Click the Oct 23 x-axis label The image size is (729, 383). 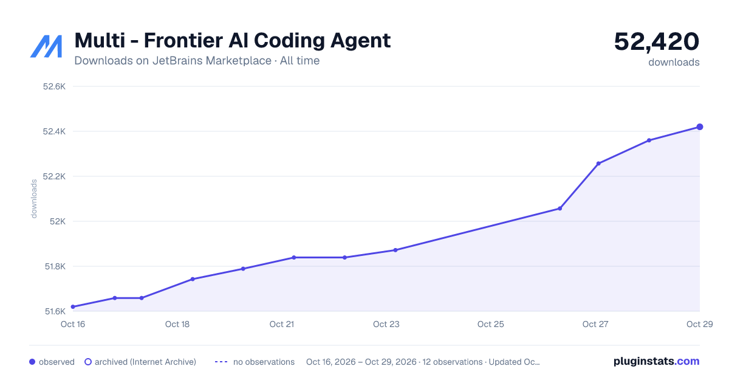pos(386,324)
